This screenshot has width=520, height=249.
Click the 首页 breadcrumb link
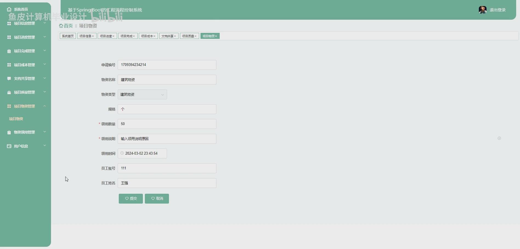coord(68,26)
